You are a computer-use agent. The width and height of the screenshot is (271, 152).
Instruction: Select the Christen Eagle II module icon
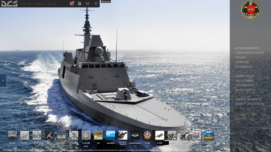123,135
